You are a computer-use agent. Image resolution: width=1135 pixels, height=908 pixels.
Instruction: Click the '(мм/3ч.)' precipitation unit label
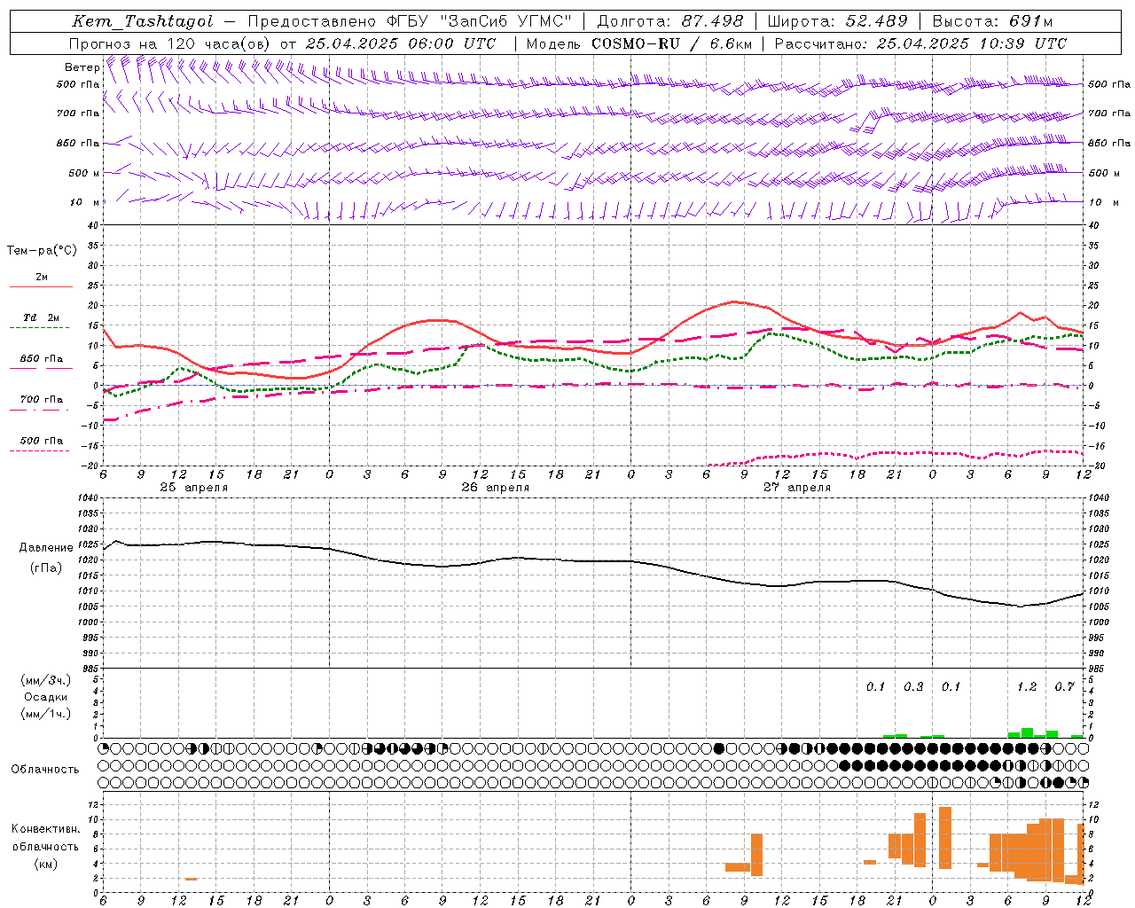(x=46, y=681)
